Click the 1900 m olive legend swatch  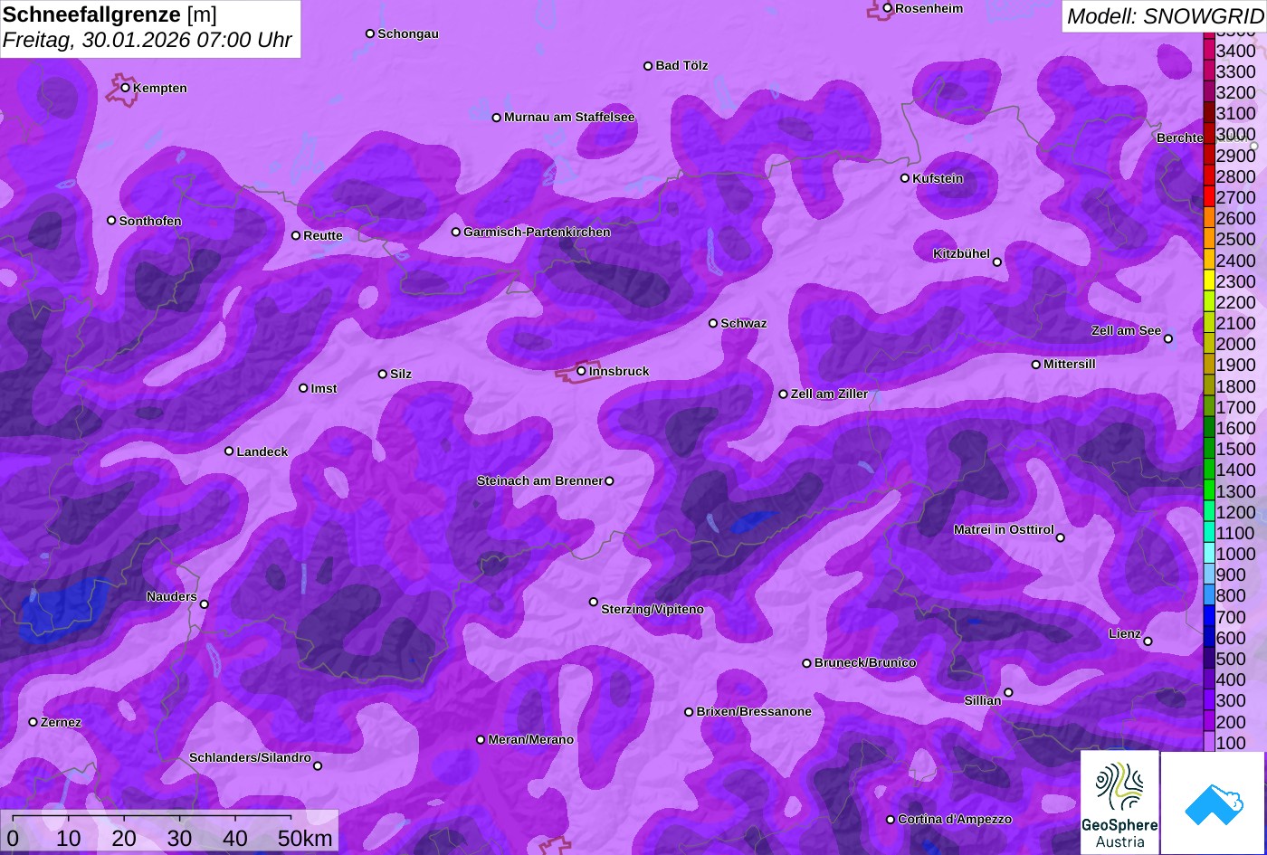(1208, 365)
